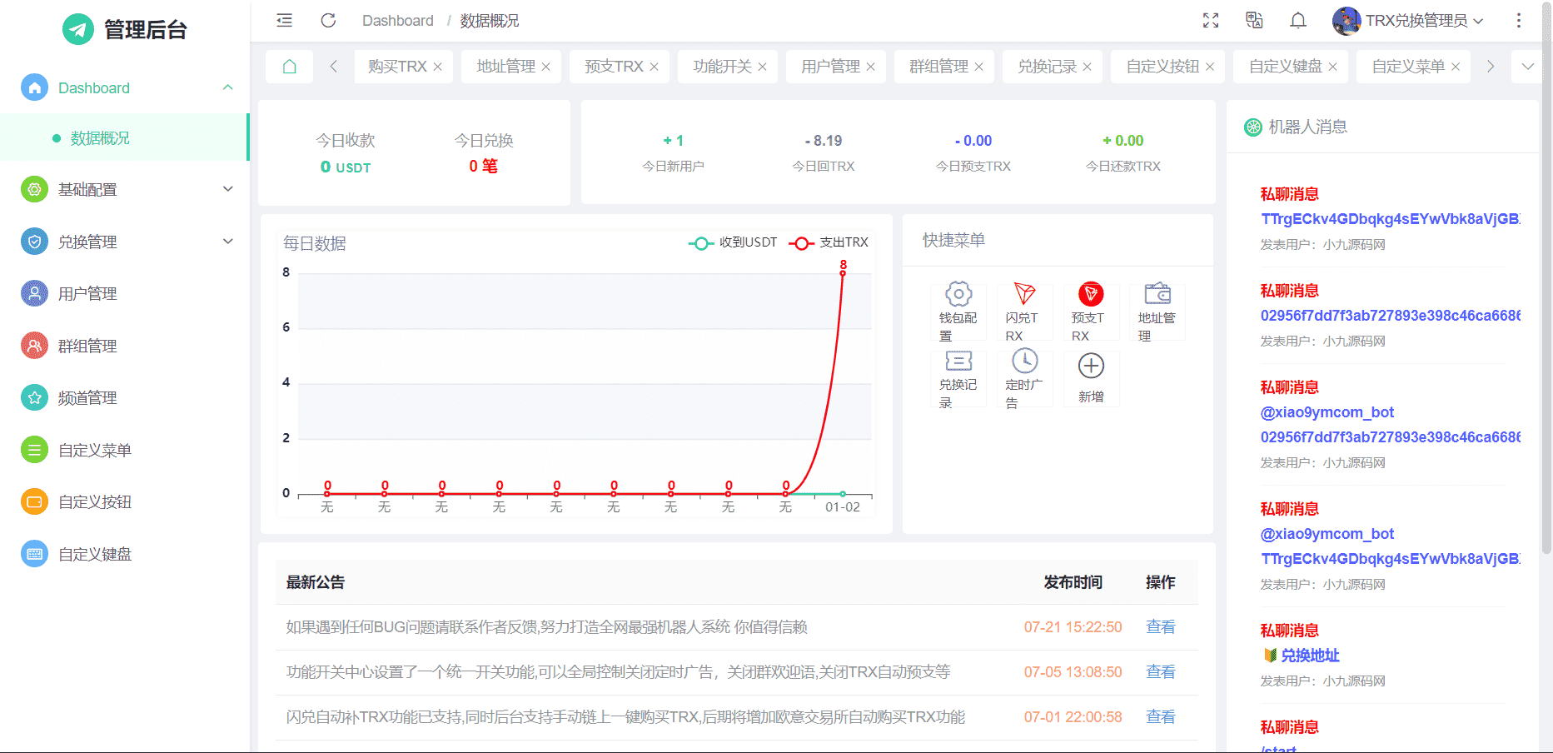Image resolution: width=1553 pixels, height=753 pixels.
Task: Enter fullscreen mode via the expand icon
Action: click(x=1211, y=21)
